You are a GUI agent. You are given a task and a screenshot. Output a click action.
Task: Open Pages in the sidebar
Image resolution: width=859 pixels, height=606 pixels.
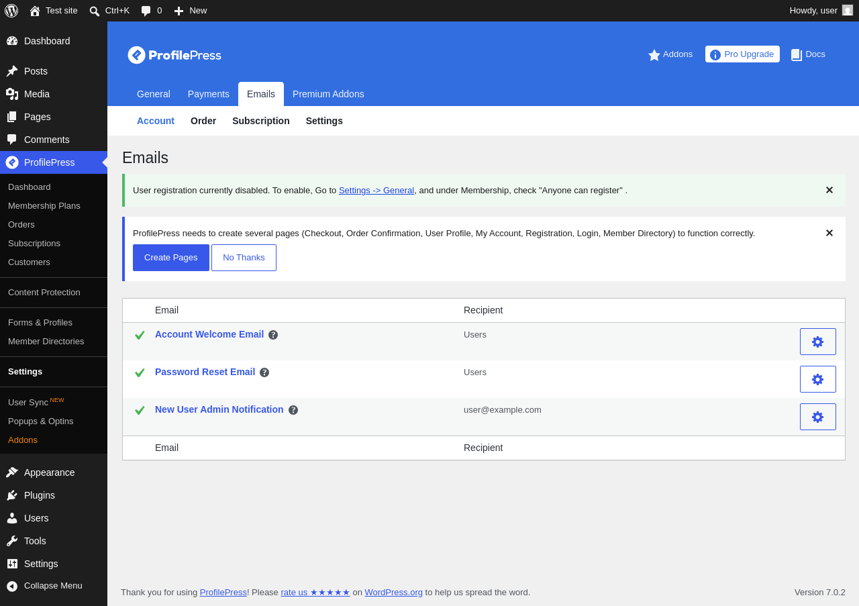click(54, 117)
